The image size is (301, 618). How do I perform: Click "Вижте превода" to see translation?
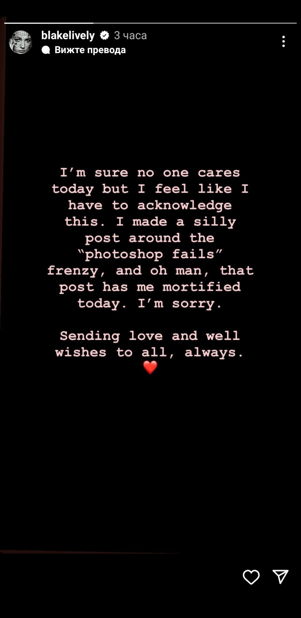[90, 50]
